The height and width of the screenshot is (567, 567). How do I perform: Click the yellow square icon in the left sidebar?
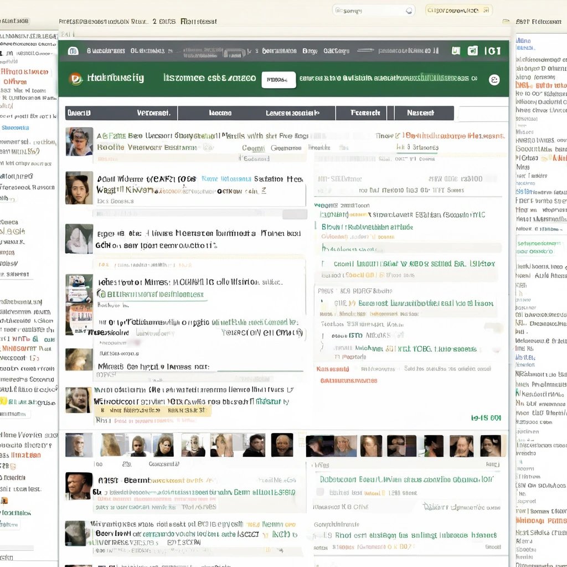tap(3, 401)
